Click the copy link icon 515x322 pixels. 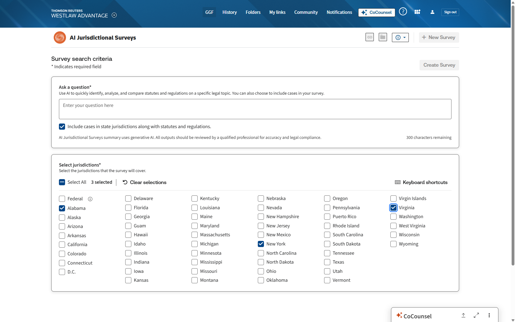click(x=370, y=37)
